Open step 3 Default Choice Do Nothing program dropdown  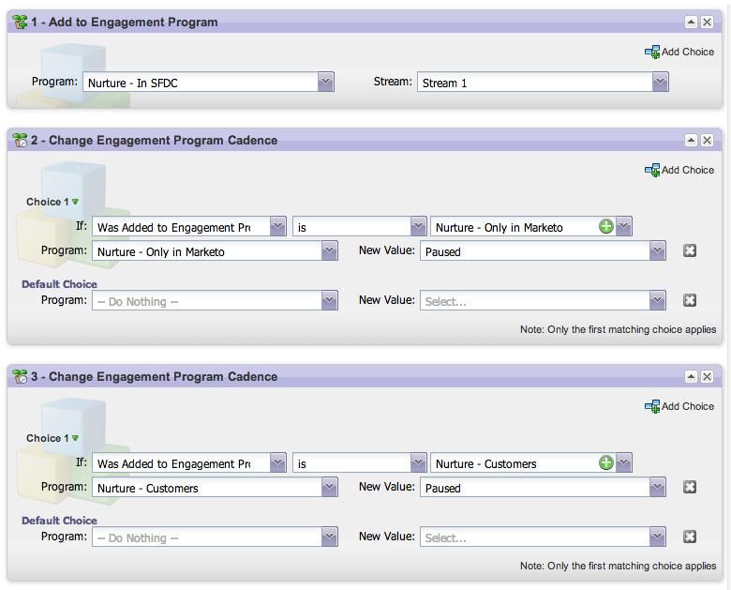[x=329, y=537]
